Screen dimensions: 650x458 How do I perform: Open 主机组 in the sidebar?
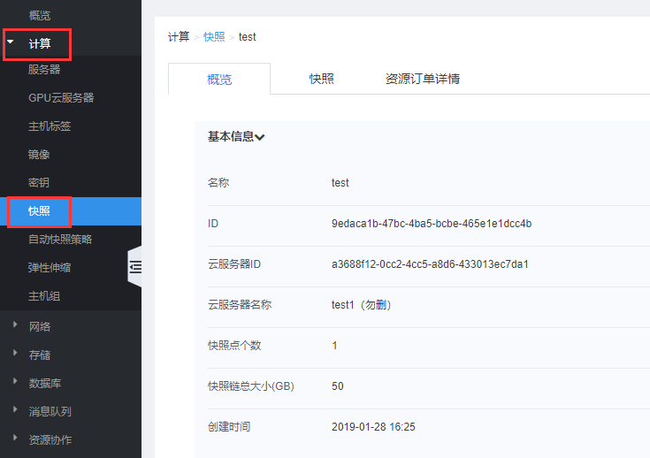[44, 296]
